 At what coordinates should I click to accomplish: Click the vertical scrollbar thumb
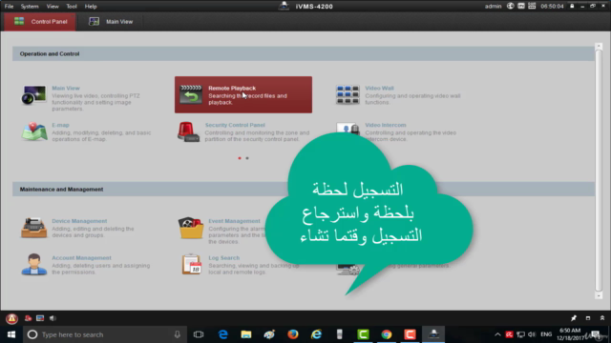pos(599,171)
